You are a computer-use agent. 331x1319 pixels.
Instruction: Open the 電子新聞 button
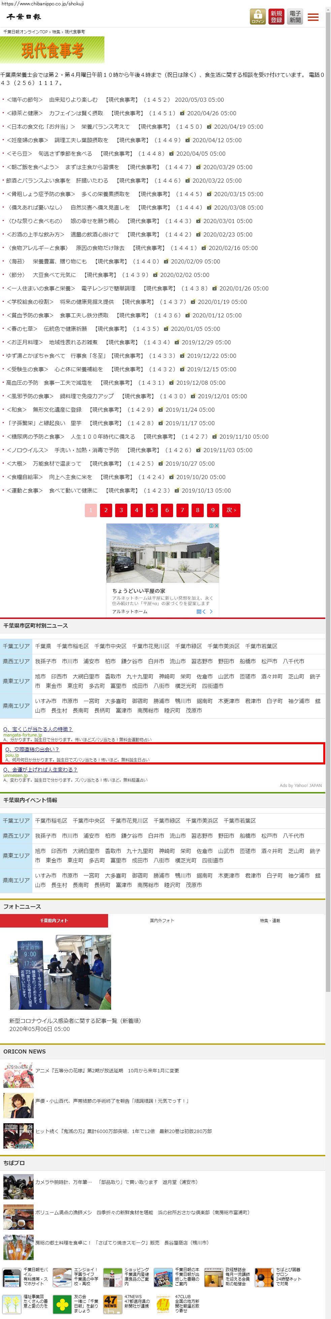coord(295,17)
